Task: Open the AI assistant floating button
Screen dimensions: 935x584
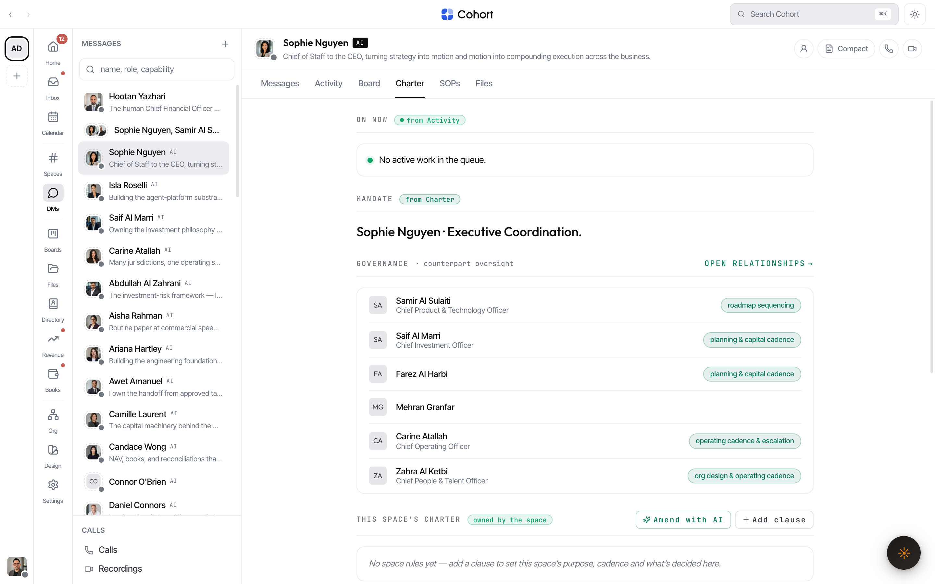Action: click(904, 553)
